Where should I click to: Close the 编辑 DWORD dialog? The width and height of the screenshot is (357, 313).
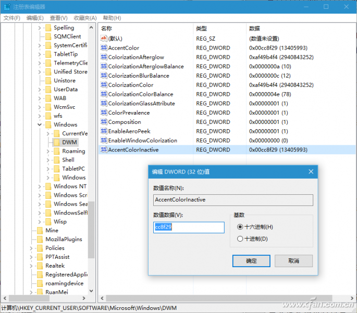(311, 171)
